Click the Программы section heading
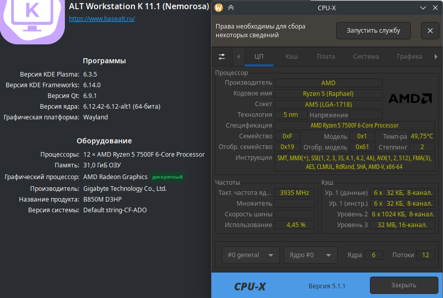 coord(104,61)
